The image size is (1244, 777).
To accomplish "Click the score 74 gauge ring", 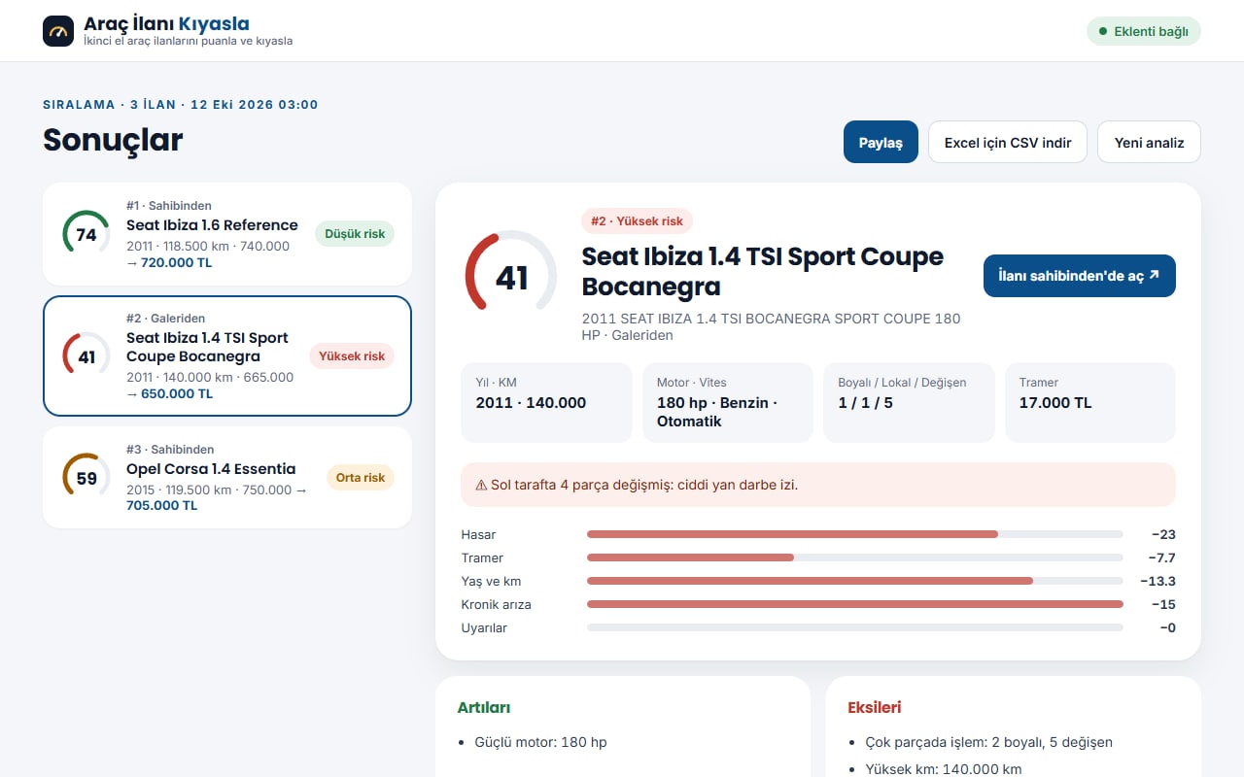I will 86,234.
